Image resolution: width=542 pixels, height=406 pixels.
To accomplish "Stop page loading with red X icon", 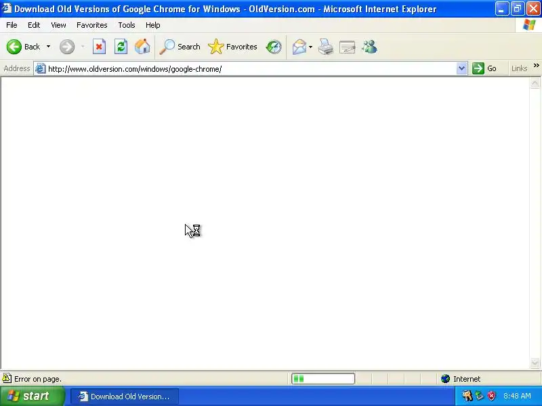I will point(99,47).
